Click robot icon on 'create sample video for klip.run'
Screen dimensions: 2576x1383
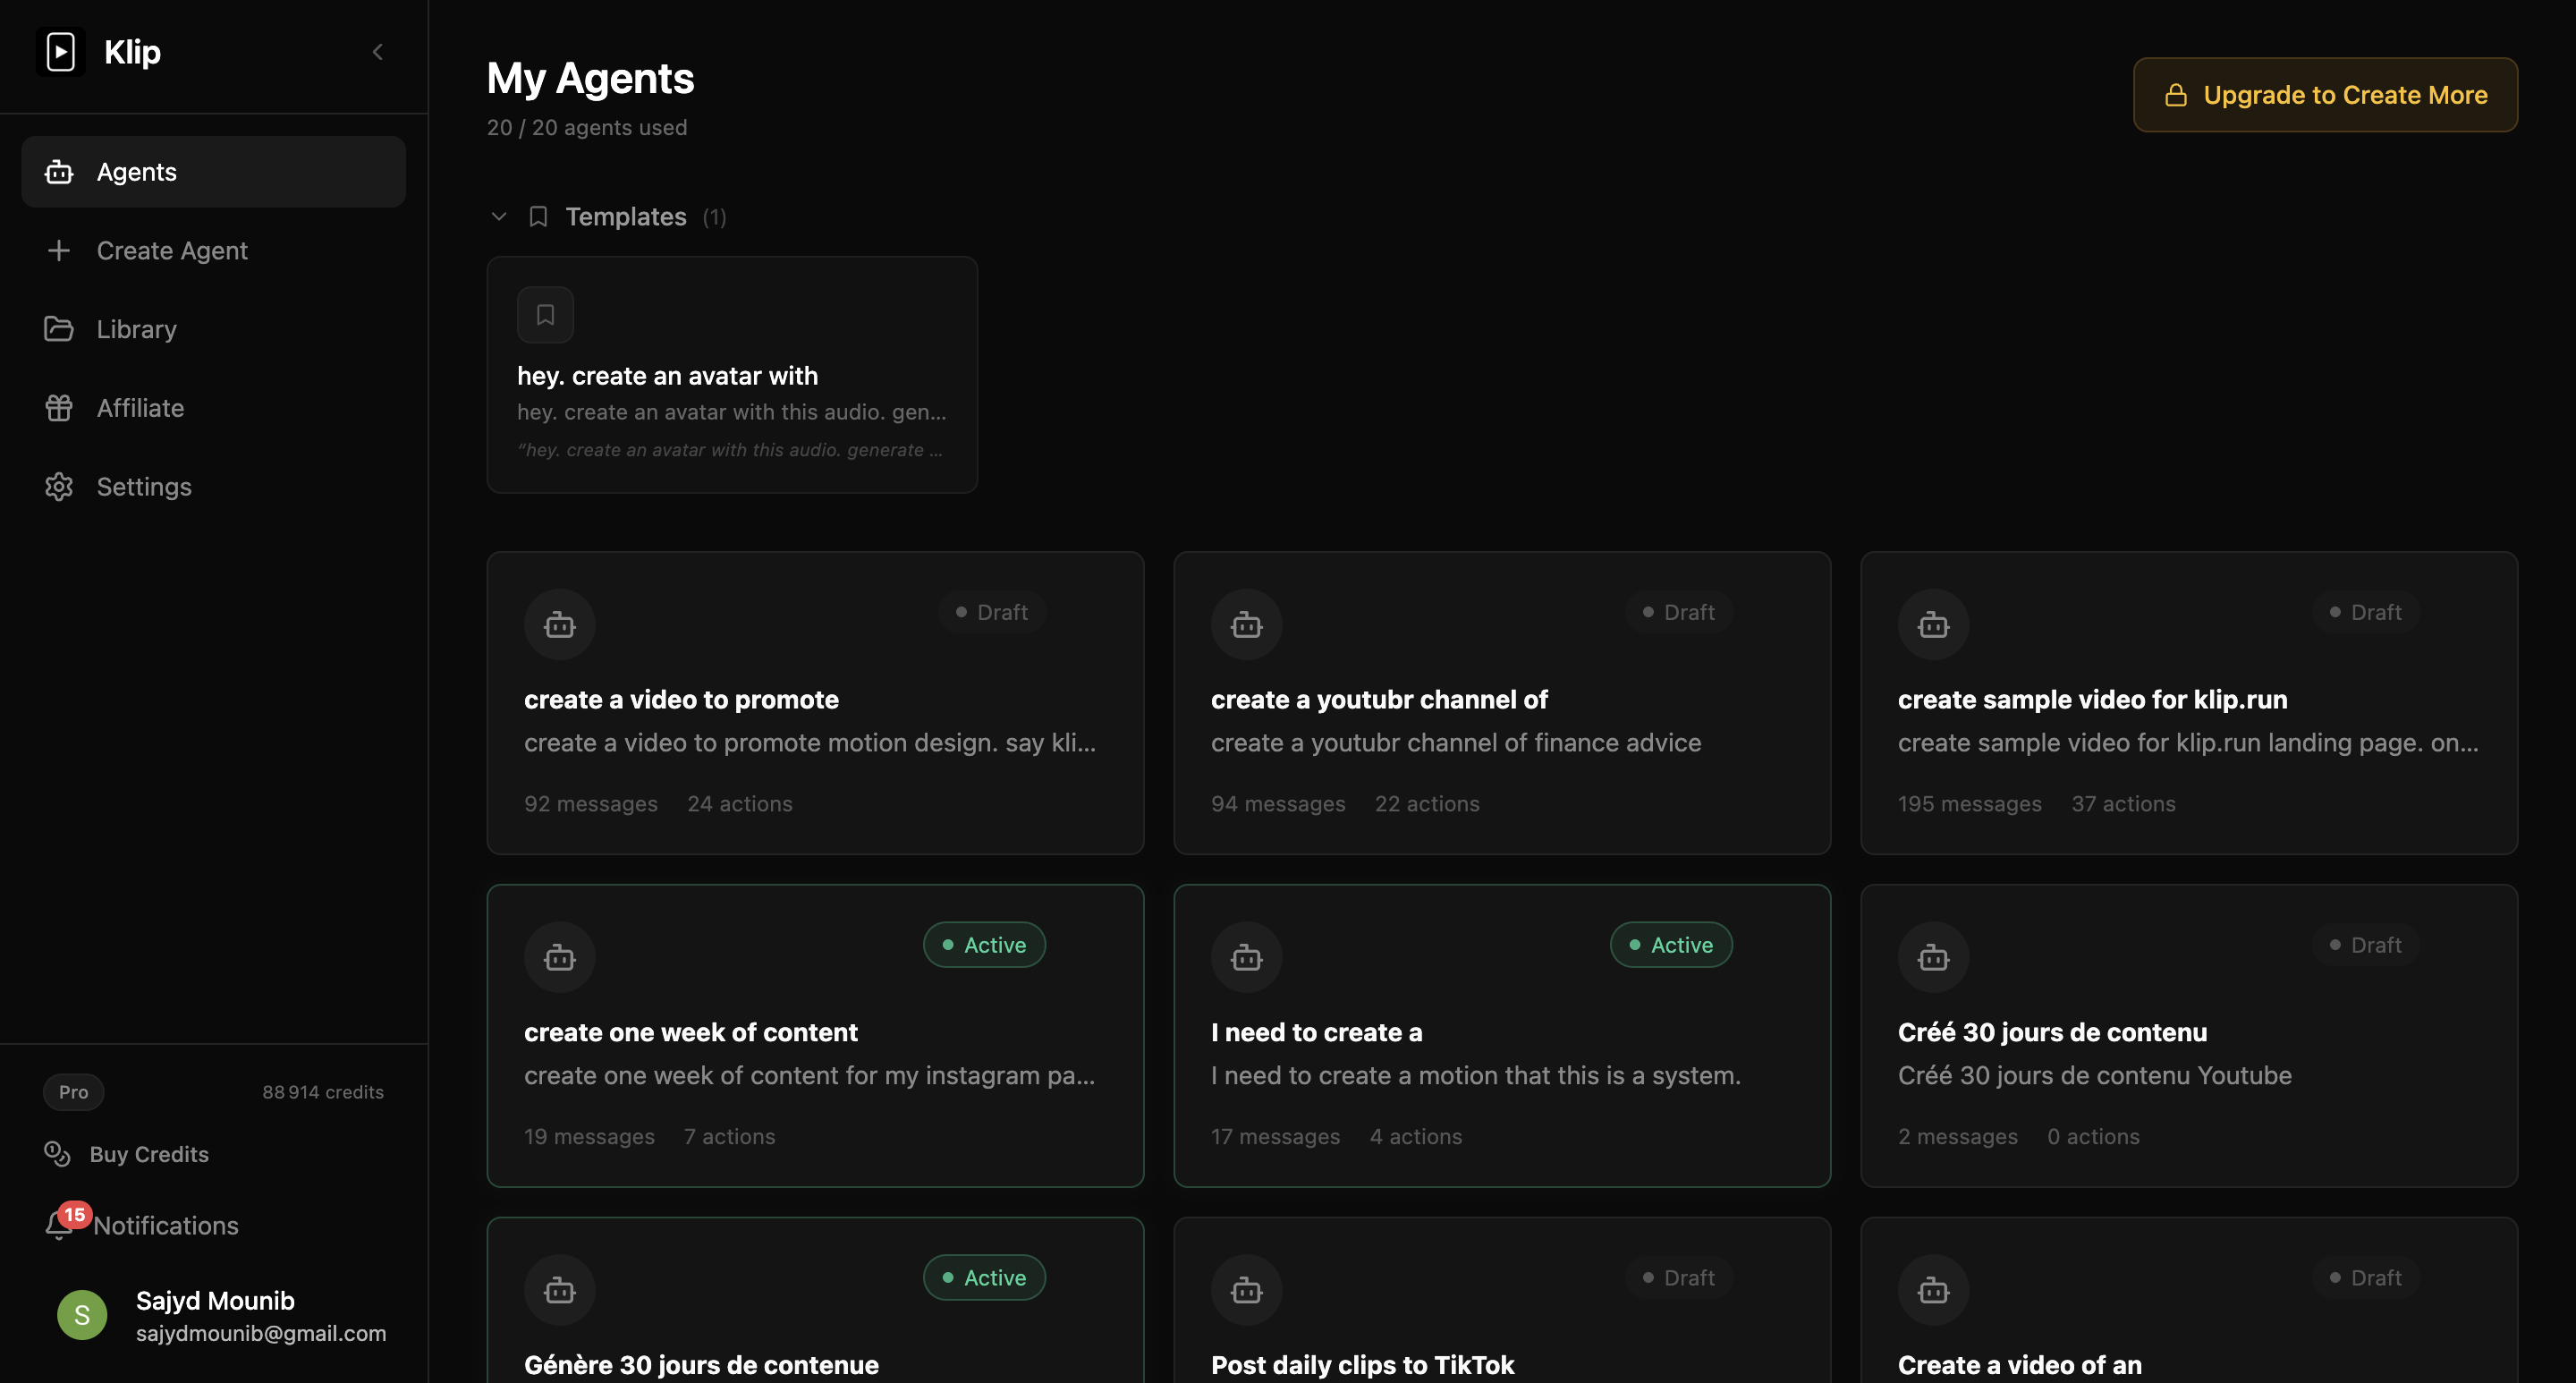(1933, 625)
